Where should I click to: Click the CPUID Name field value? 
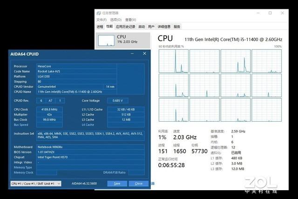pyautogui.click(x=76, y=92)
